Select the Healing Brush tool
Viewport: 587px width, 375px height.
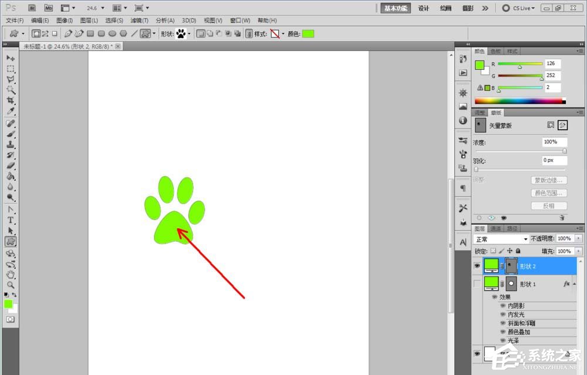[x=11, y=123]
